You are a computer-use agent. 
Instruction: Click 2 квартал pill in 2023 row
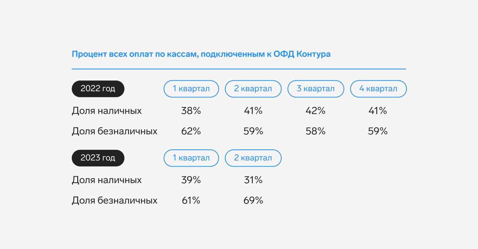(x=253, y=158)
